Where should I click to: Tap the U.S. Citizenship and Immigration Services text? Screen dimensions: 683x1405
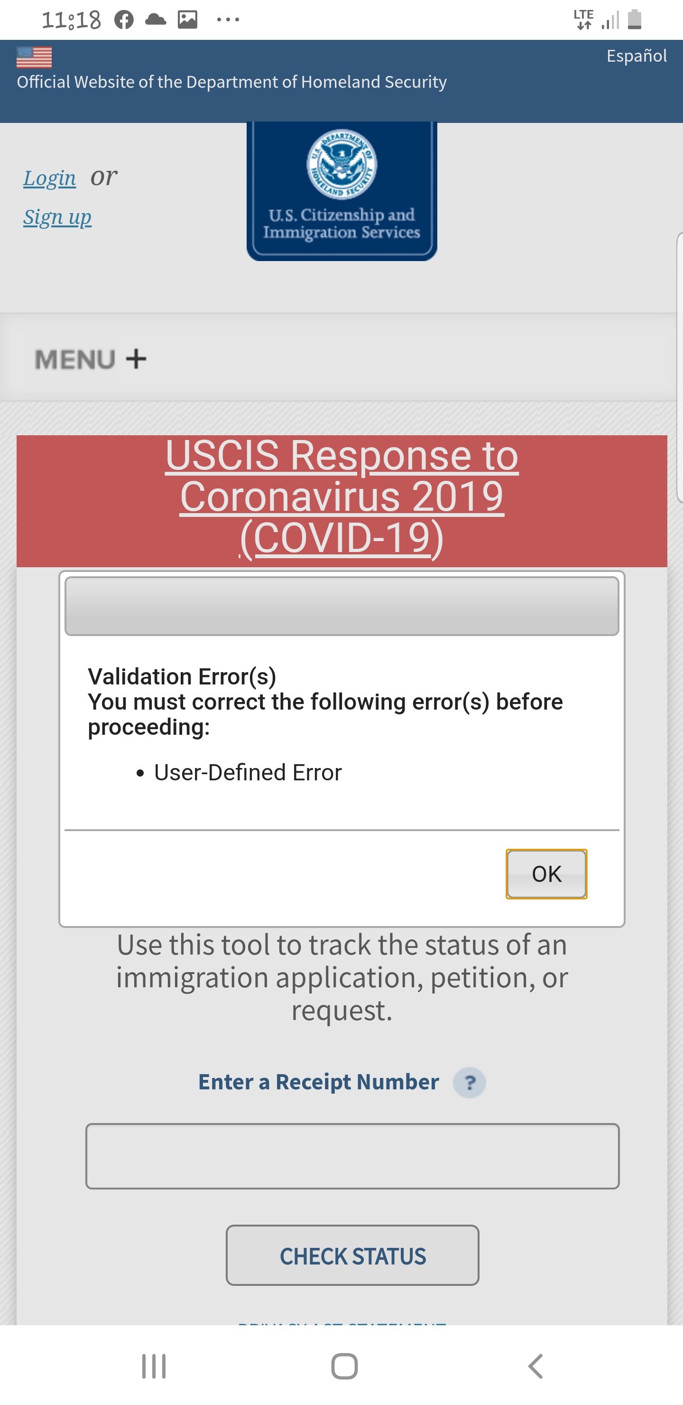(x=342, y=223)
